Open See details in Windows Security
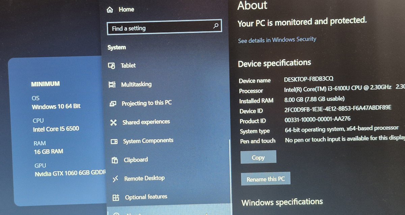The height and width of the screenshot is (215, 405). tap(277, 40)
